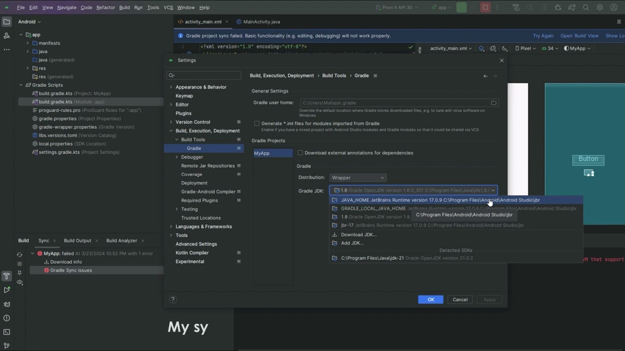625x351 pixels.
Task: Click the green Run button in toolbar
Action: [x=461, y=7]
